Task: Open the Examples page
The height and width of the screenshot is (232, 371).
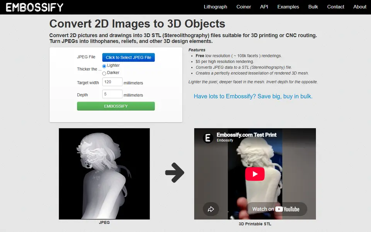Action: (x=288, y=7)
